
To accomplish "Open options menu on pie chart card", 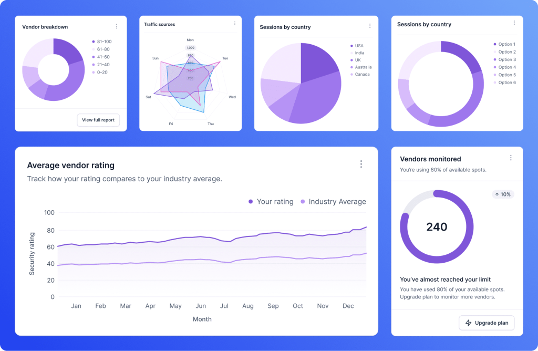I will pyautogui.click(x=370, y=26).
